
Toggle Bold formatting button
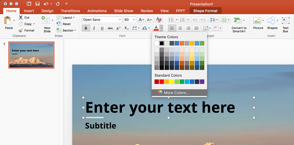pos(86,28)
